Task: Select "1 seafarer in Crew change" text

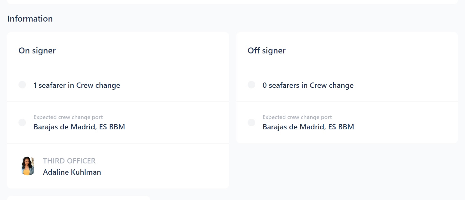Action: coord(77,85)
